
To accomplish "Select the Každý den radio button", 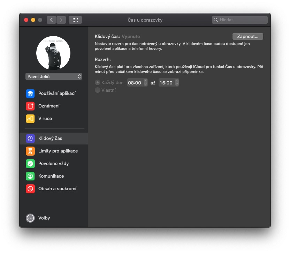I will pyautogui.click(x=98, y=82).
